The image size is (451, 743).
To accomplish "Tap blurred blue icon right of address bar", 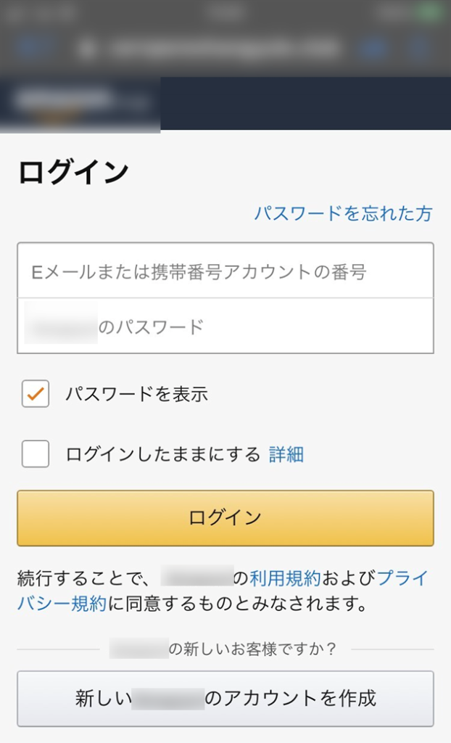I will [x=375, y=48].
